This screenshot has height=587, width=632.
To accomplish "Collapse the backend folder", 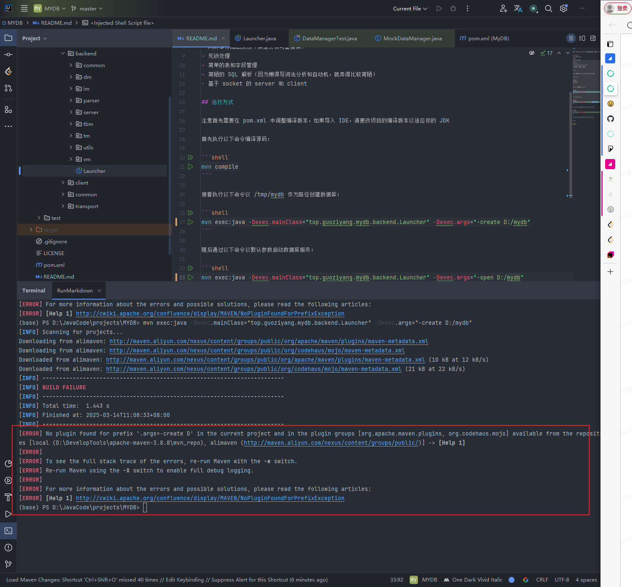I will (63, 53).
